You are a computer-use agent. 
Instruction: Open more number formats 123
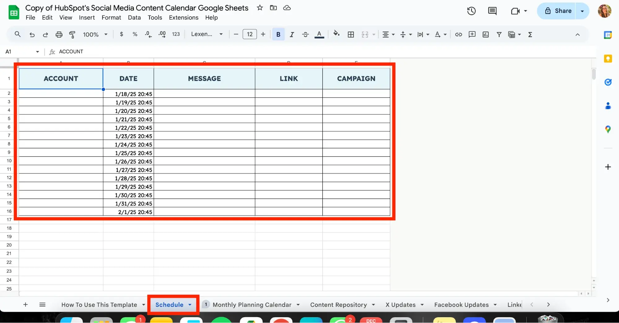[176, 34]
